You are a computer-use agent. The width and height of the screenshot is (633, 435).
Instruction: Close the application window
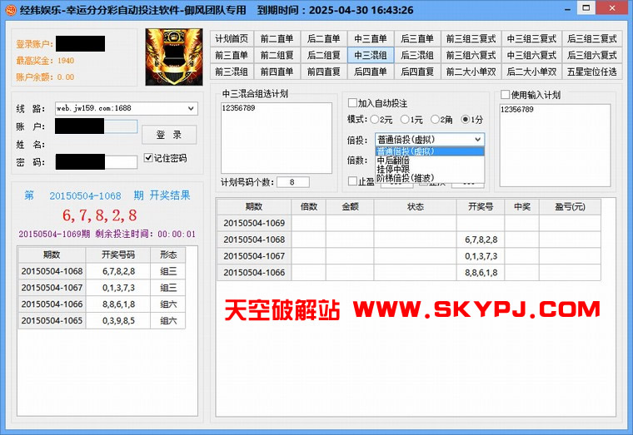(x=615, y=9)
